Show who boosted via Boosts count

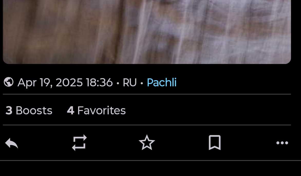29,110
